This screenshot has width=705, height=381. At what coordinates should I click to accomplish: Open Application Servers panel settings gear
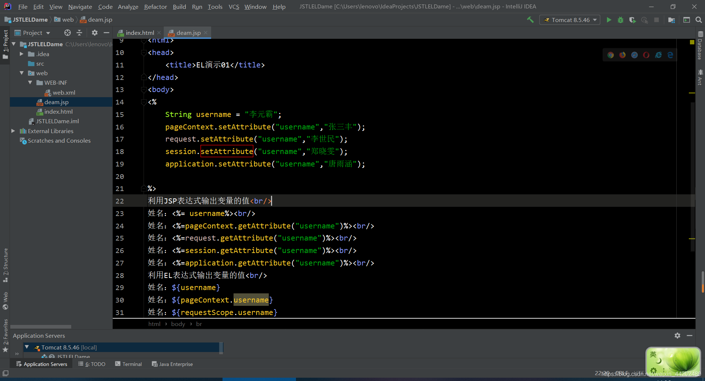pos(677,336)
